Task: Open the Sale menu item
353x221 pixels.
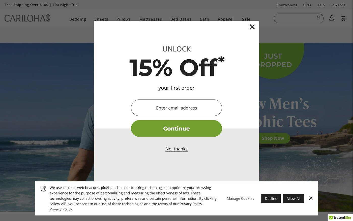Action: [246, 19]
